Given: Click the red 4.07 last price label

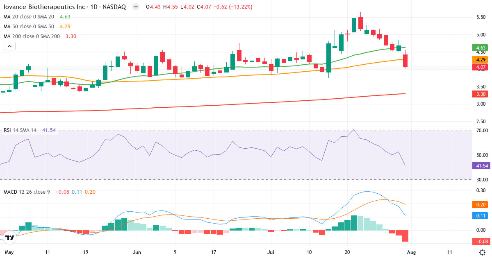Looking at the screenshot, I should point(480,67).
